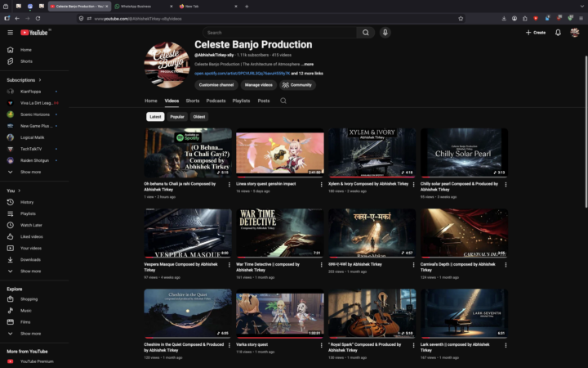The width and height of the screenshot is (588, 368).
Task: Click the YouTube logo
Action: pyautogui.click(x=34, y=33)
